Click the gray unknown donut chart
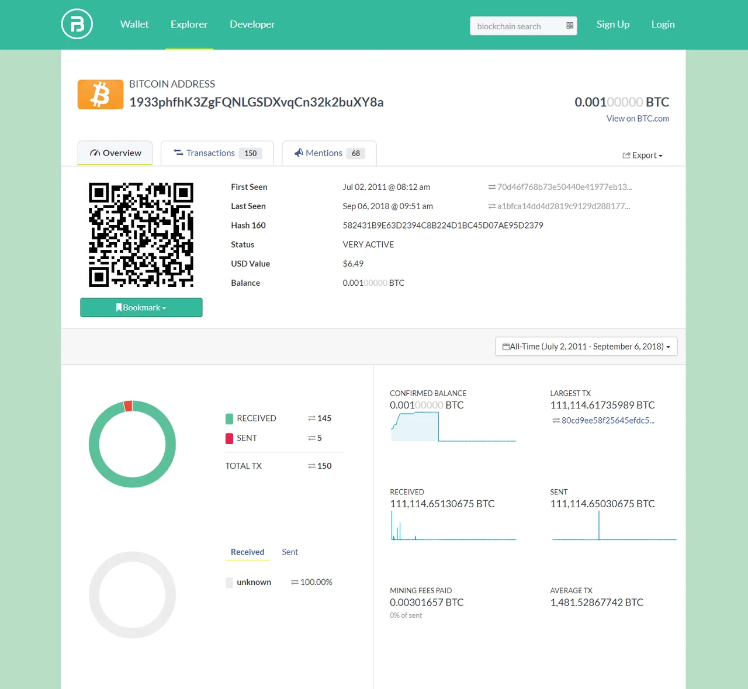748x689 pixels. [132, 595]
